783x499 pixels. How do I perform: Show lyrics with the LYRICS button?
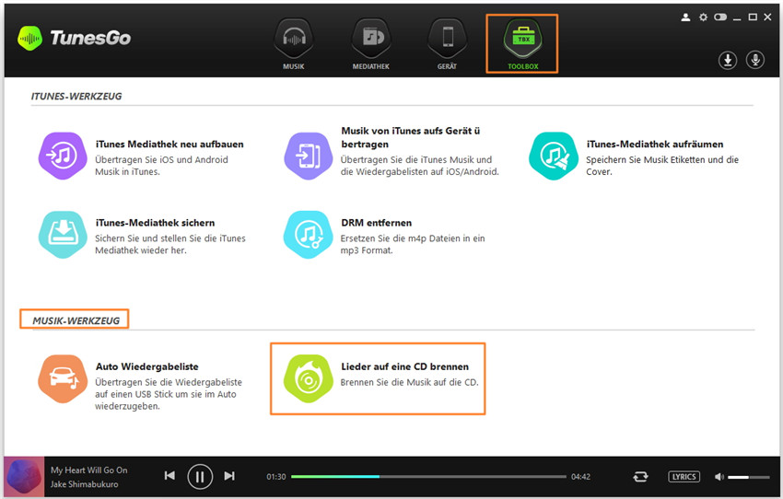(x=684, y=477)
